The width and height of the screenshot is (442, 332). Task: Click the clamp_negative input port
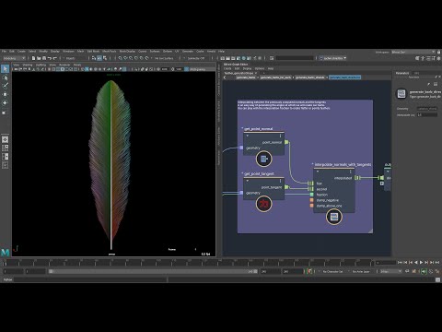[x=312, y=200]
